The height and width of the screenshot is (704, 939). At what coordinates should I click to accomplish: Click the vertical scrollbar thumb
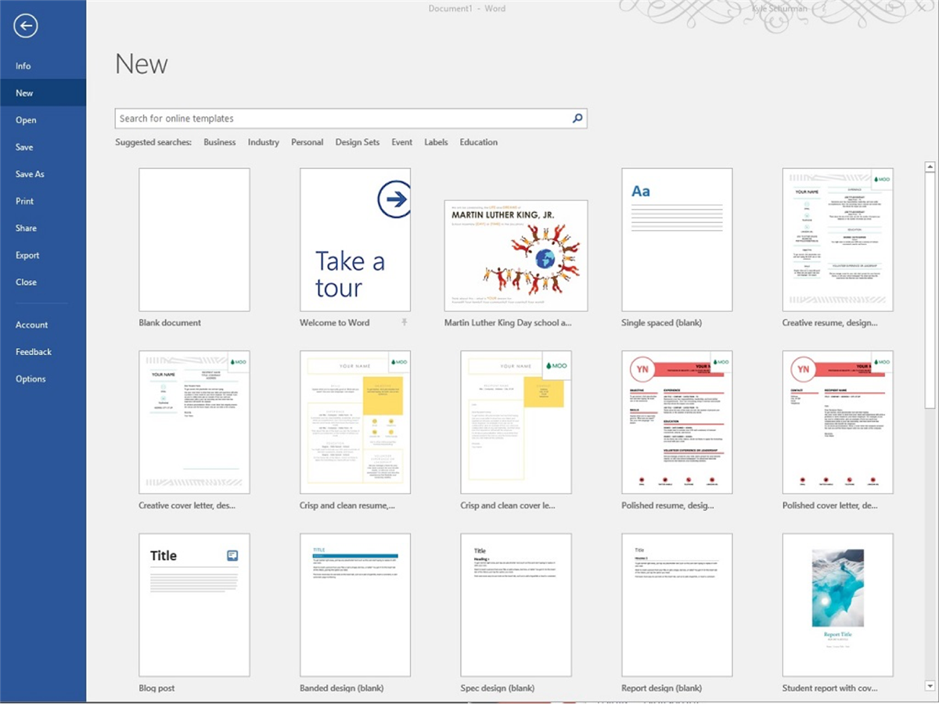pos(931,289)
